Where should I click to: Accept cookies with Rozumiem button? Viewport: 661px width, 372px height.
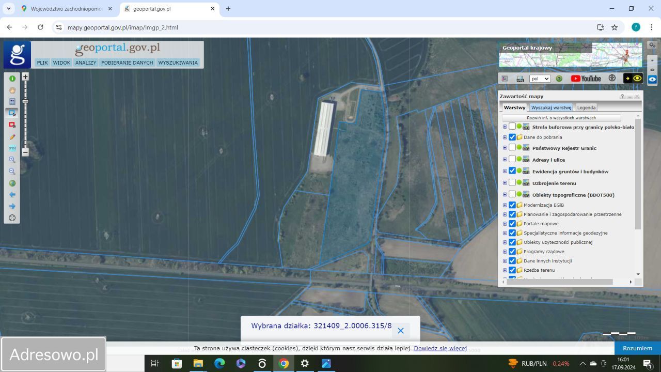[638, 348]
